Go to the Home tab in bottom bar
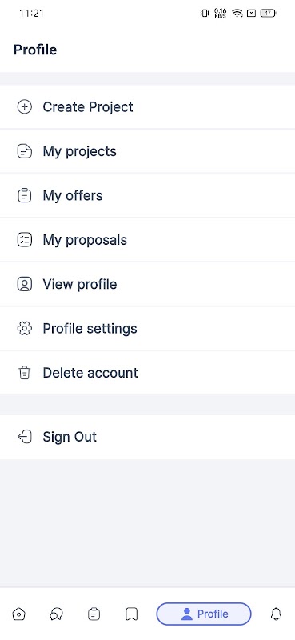This screenshot has width=295, height=640. tap(18, 614)
